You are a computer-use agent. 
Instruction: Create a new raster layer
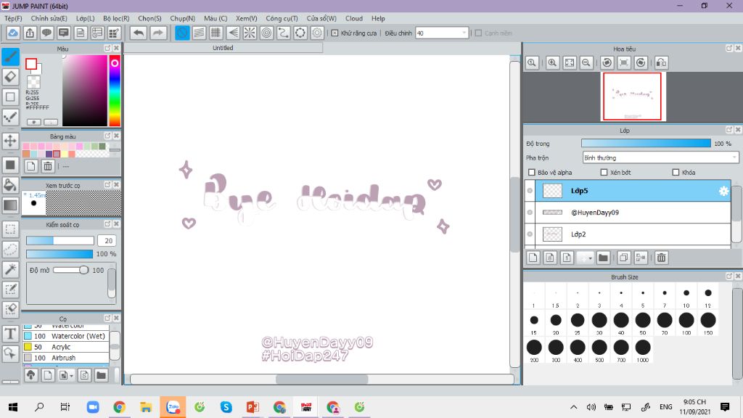(x=533, y=258)
